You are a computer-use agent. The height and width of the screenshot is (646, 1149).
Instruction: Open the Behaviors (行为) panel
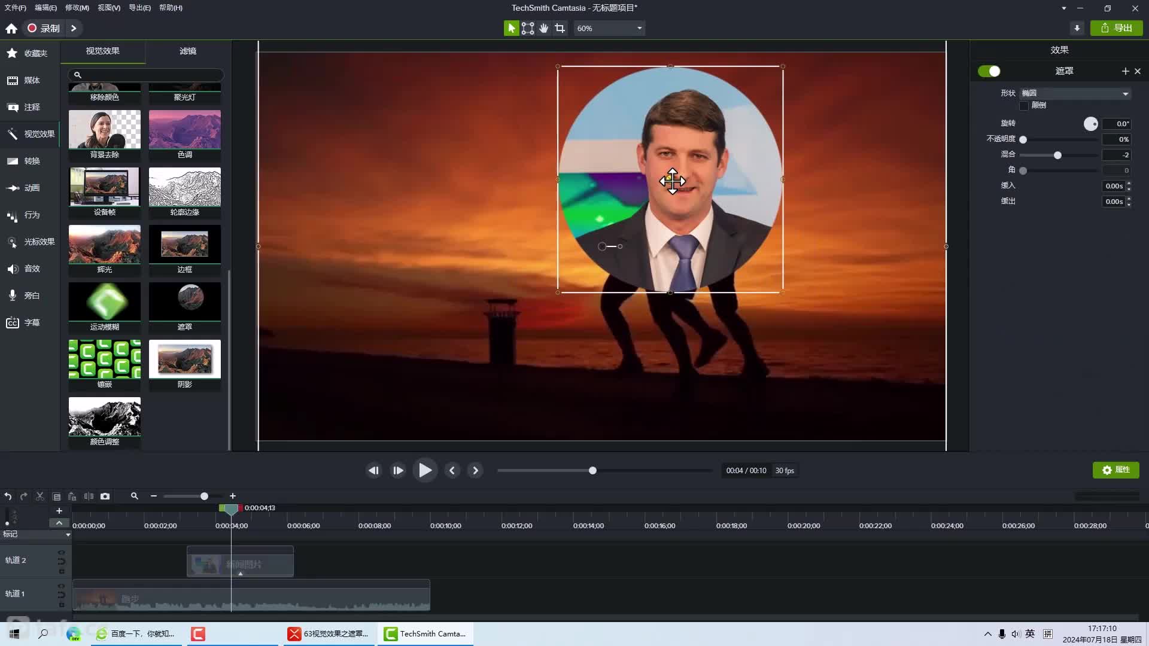(x=29, y=215)
